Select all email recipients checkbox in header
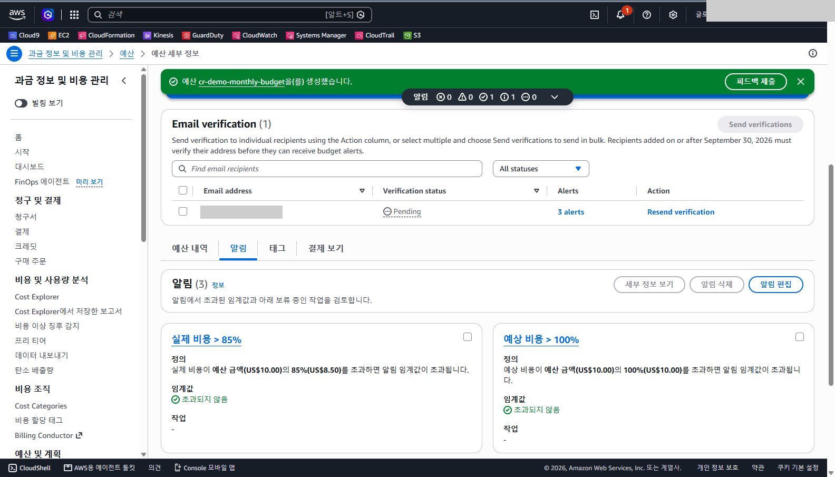This screenshot has height=477, width=835. click(183, 190)
